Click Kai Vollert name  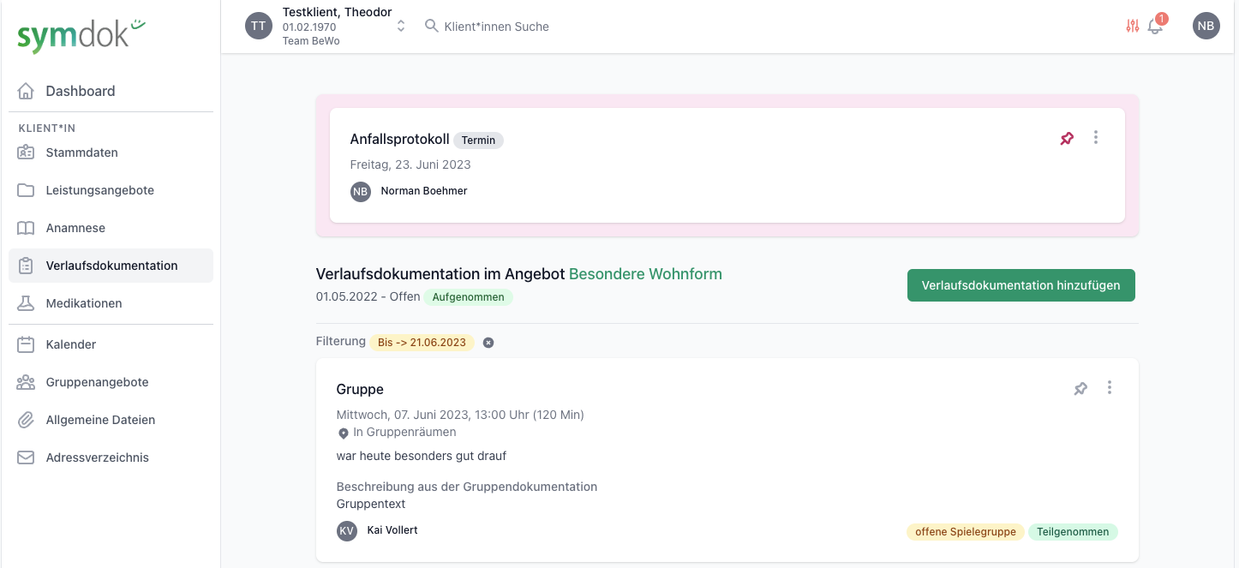(x=392, y=530)
